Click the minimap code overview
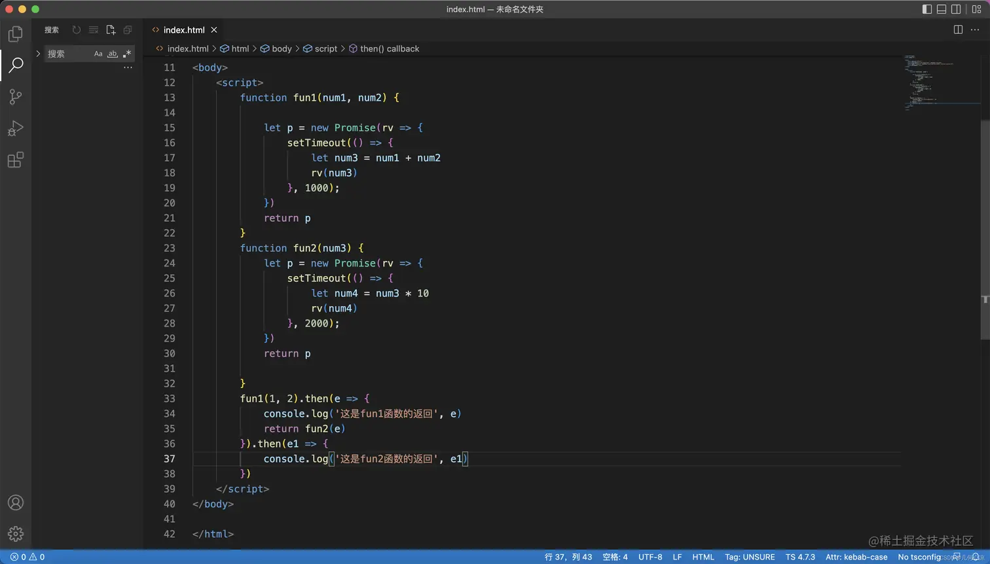Screen dimensions: 990x564 [942, 84]
